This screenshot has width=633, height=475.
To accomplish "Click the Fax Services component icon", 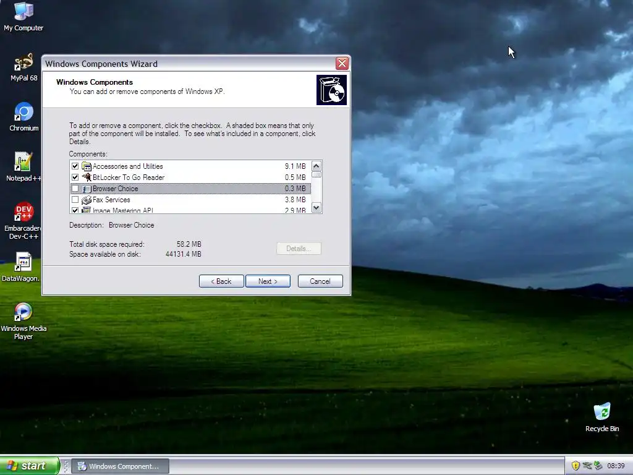I will coord(87,200).
